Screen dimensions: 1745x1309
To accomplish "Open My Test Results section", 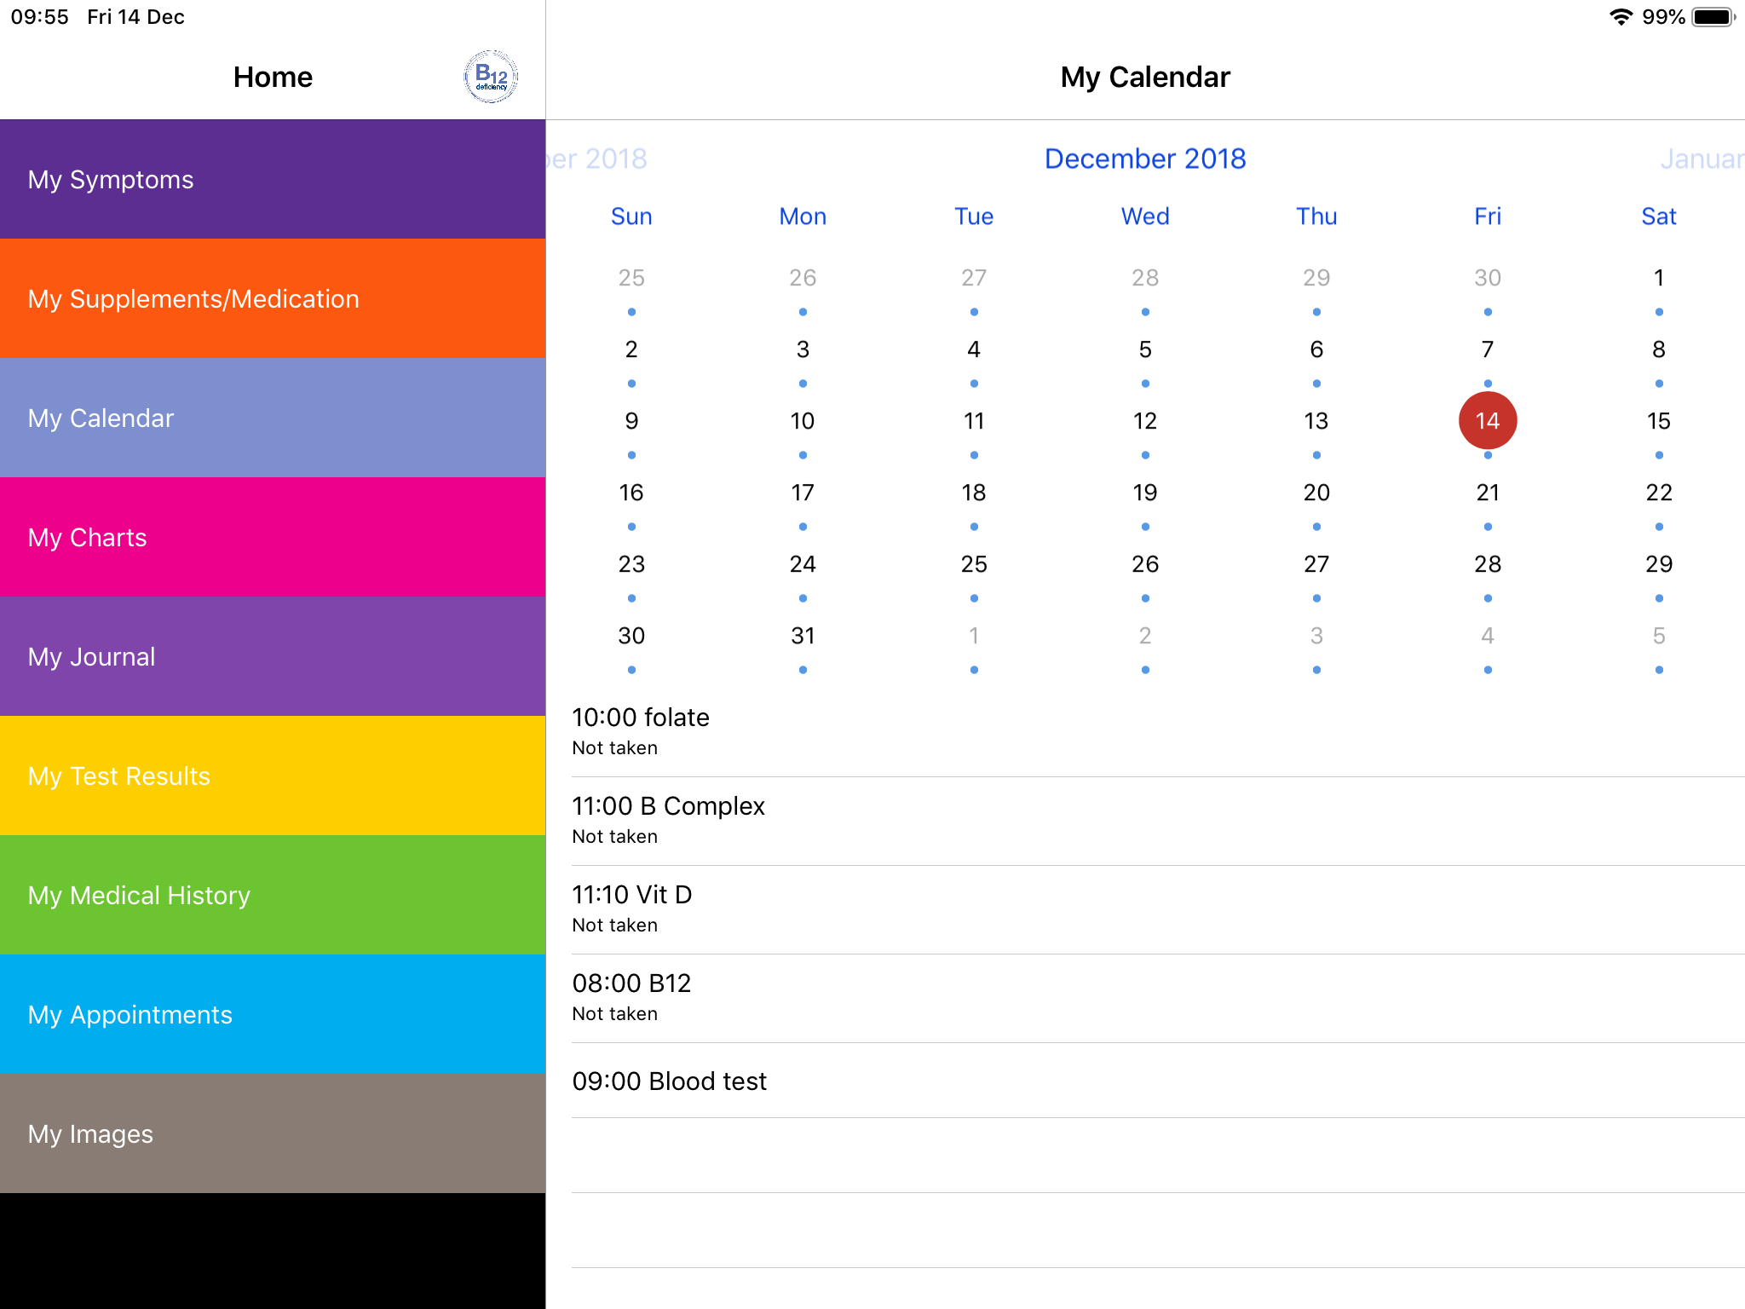I will coord(273,776).
